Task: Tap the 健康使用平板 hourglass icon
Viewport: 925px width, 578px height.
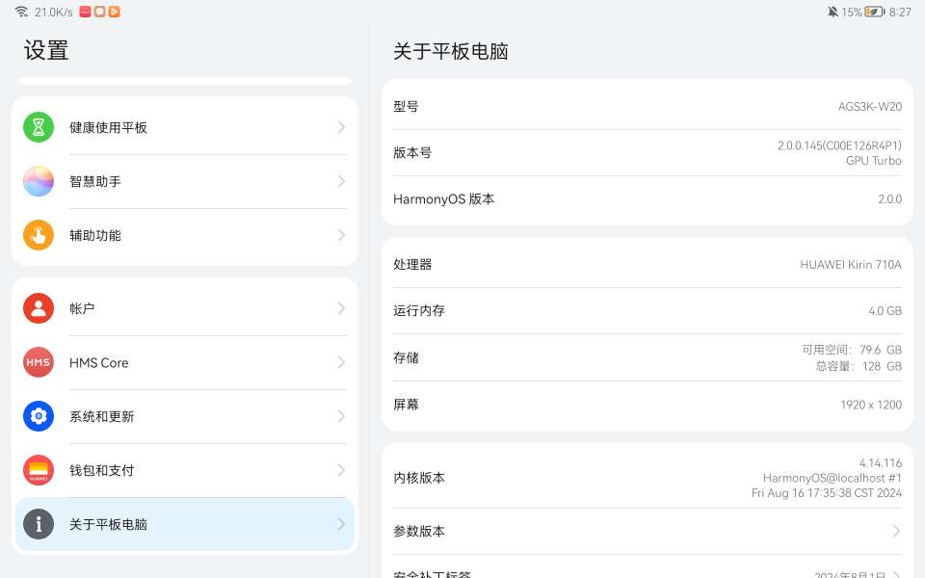Action: [39, 127]
